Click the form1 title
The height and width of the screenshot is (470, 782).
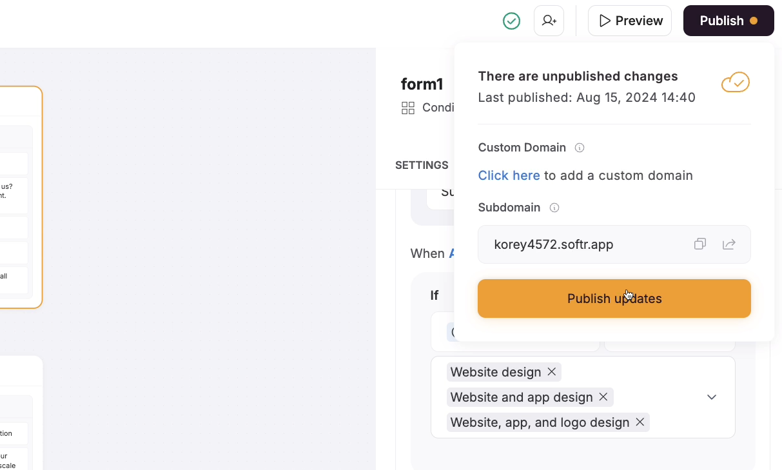[x=422, y=84]
